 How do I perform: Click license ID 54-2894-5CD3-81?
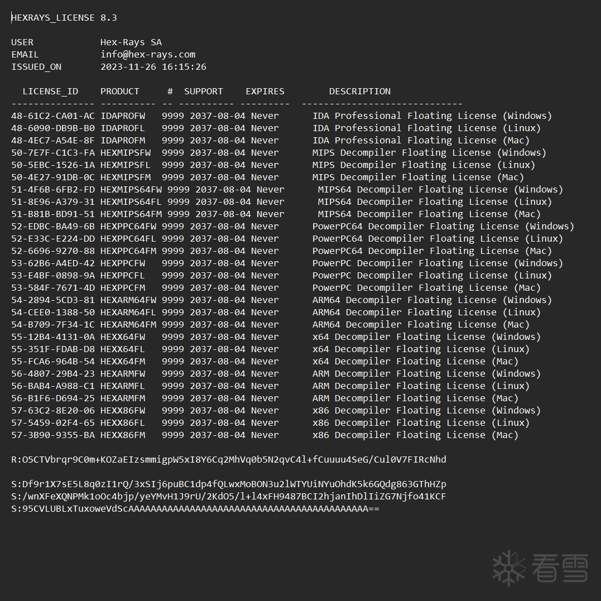pyautogui.click(x=53, y=300)
